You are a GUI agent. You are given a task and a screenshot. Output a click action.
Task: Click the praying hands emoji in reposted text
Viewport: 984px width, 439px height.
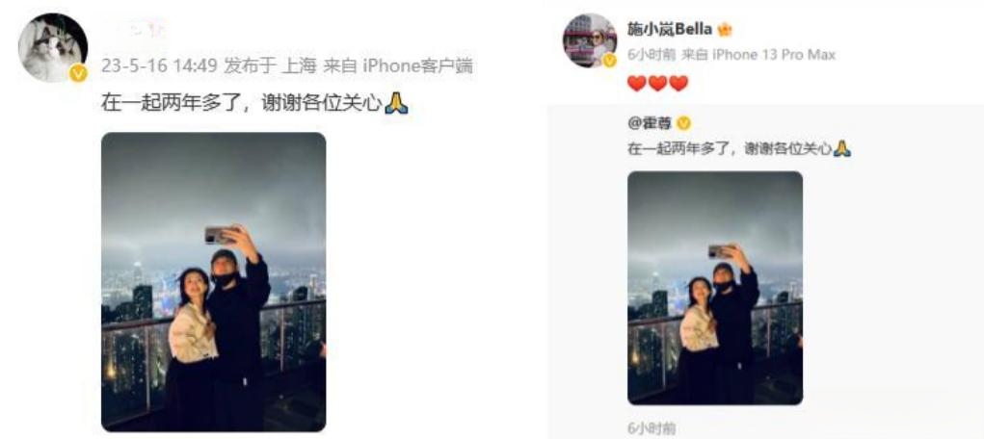(842, 148)
